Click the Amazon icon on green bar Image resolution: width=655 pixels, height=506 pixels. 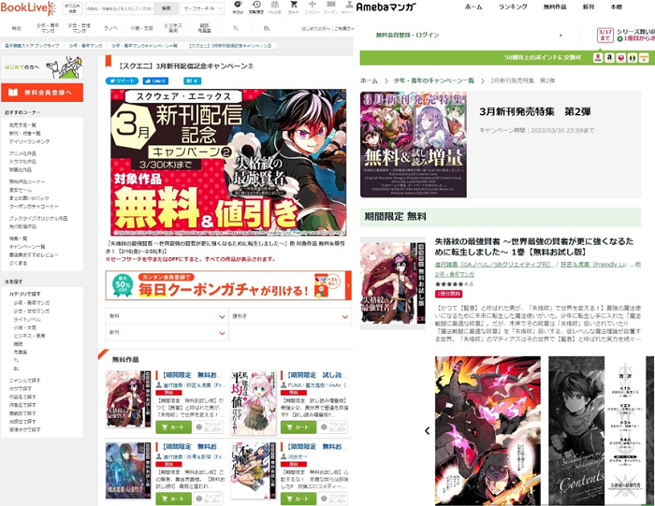[x=609, y=58]
